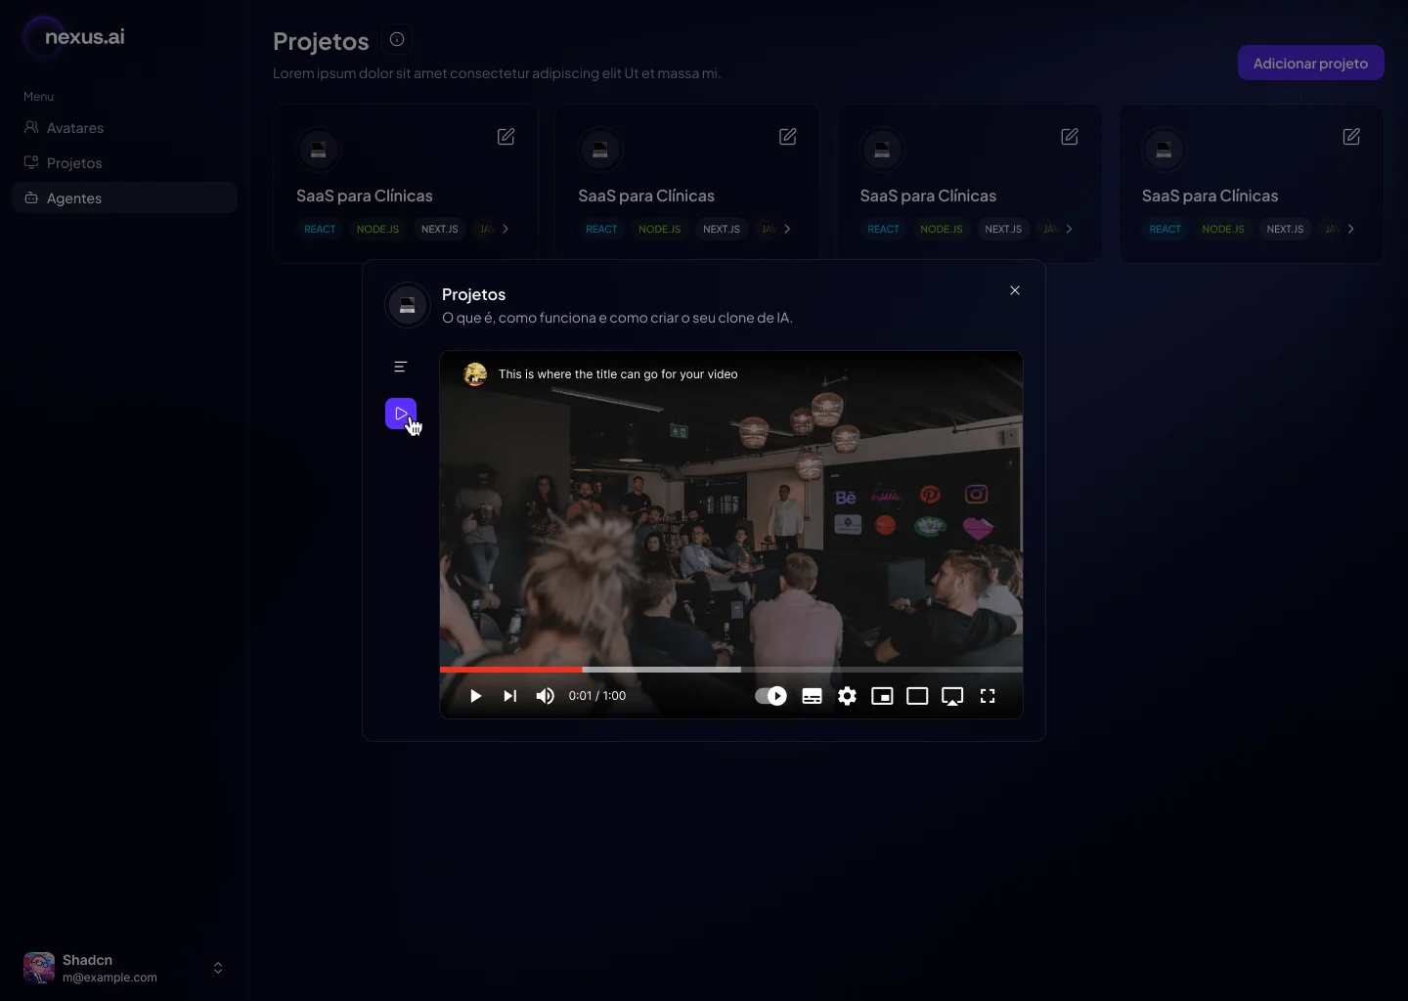Cast video to another screen
The image size is (1408, 1001).
952,696
